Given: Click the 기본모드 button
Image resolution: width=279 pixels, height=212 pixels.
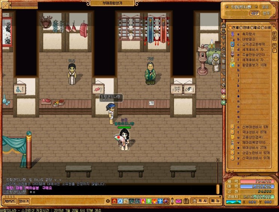Looking at the screenshot, I should pyautogui.click(x=9, y=201).
